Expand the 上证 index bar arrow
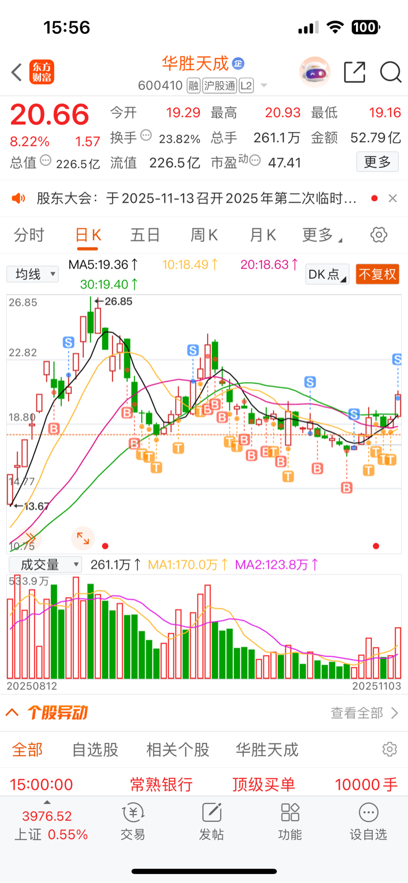Viewport: 408px width, 883px height. tap(47, 802)
